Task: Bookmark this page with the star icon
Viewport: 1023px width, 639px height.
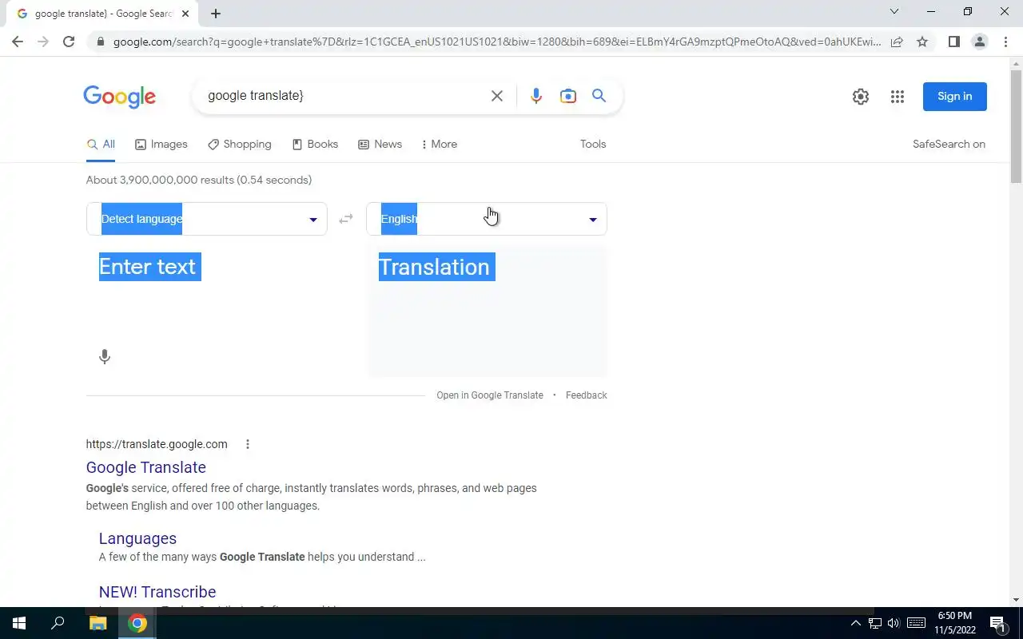Action: (x=922, y=42)
